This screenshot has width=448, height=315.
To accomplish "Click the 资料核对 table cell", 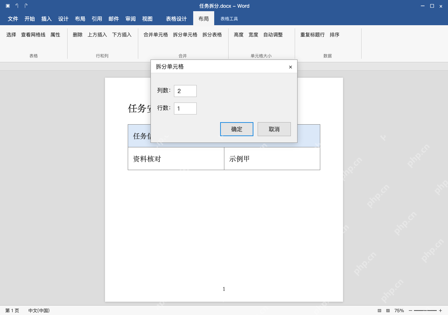I will (176, 159).
